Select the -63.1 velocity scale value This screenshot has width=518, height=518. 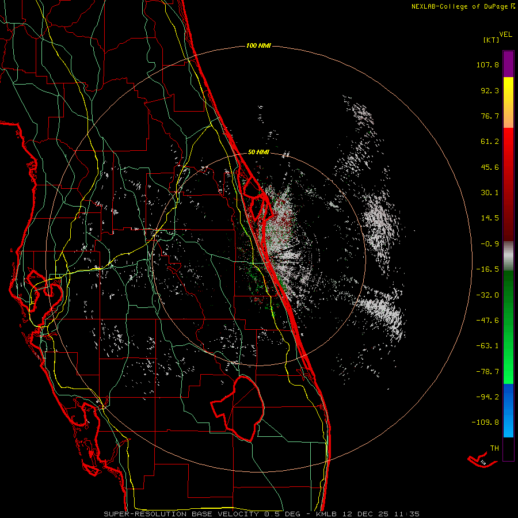pyautogui.click(x=487, y=346)
